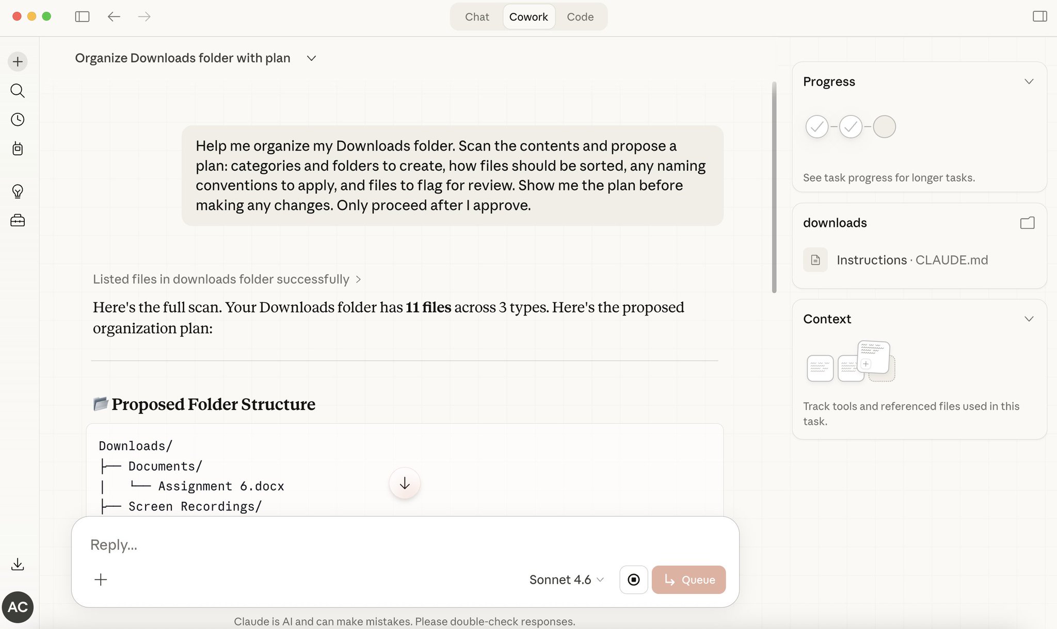The height and width of the screenshot is (629, 1057).
Task: Toggle the right side panel
Action: (1039, 16)
